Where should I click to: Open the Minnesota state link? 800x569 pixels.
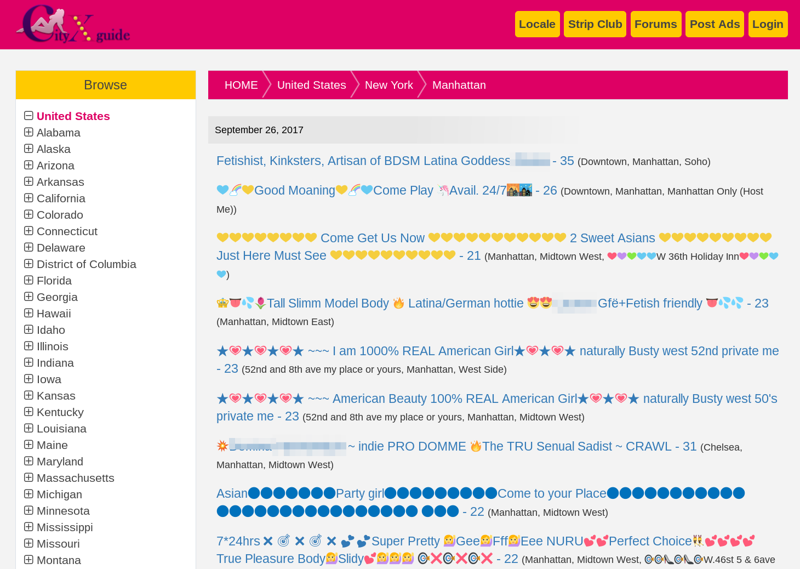click(63, 511)
